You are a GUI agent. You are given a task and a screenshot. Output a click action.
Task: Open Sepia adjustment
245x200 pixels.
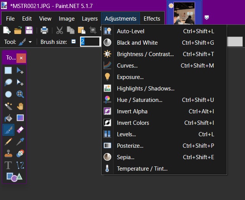click(164, 157)
